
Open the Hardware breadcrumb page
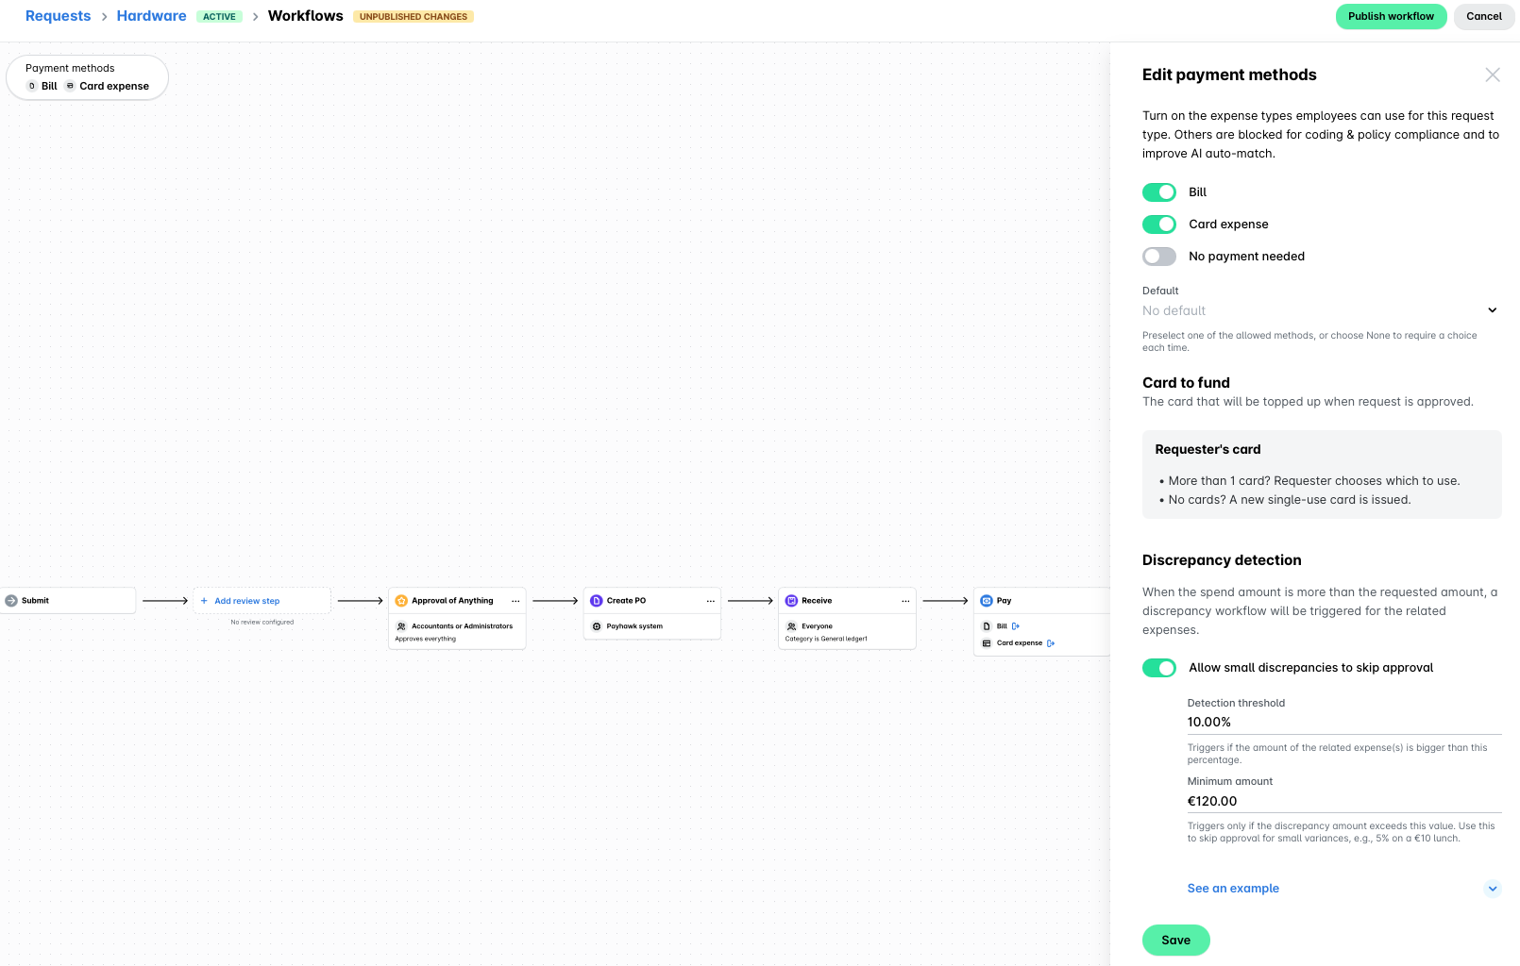coord(151,16)
